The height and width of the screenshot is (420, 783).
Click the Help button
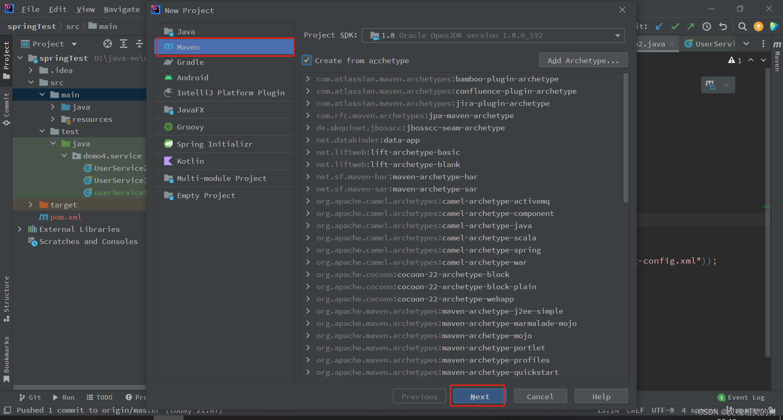click(601, 396)
